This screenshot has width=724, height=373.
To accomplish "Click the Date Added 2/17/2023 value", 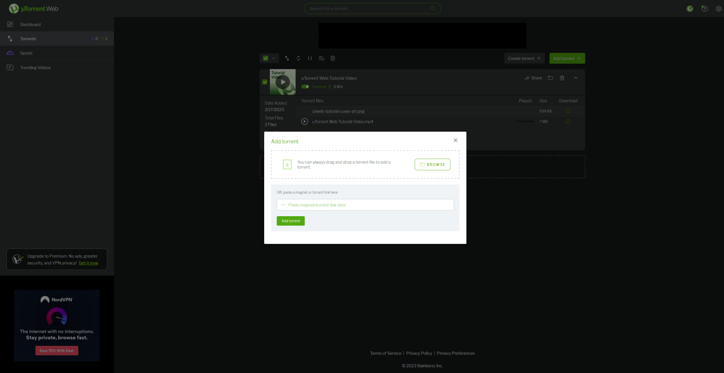I will point(274,109).
